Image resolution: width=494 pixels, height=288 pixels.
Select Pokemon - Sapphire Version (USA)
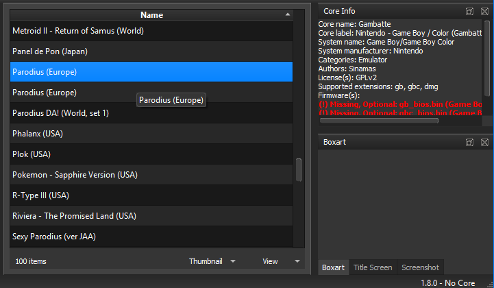point(75,175)
